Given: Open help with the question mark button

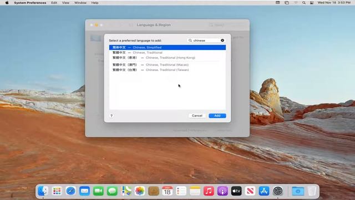Looking at the screenshot, I should click(x=111, y=116).
